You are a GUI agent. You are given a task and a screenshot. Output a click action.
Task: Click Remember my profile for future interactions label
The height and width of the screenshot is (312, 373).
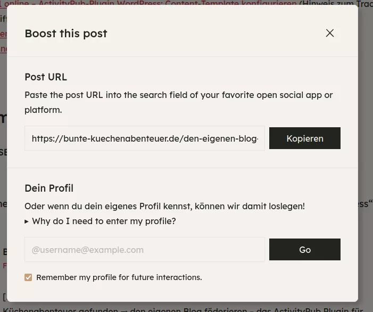[x=119, y=277]
